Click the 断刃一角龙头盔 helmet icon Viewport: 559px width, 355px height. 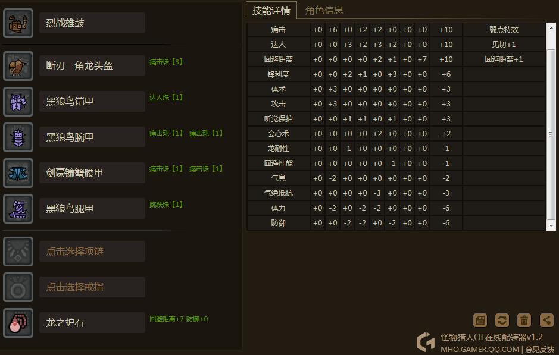point(18,66)
